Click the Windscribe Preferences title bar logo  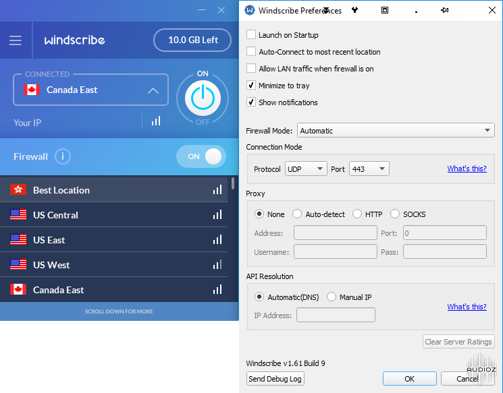(250, 10)
